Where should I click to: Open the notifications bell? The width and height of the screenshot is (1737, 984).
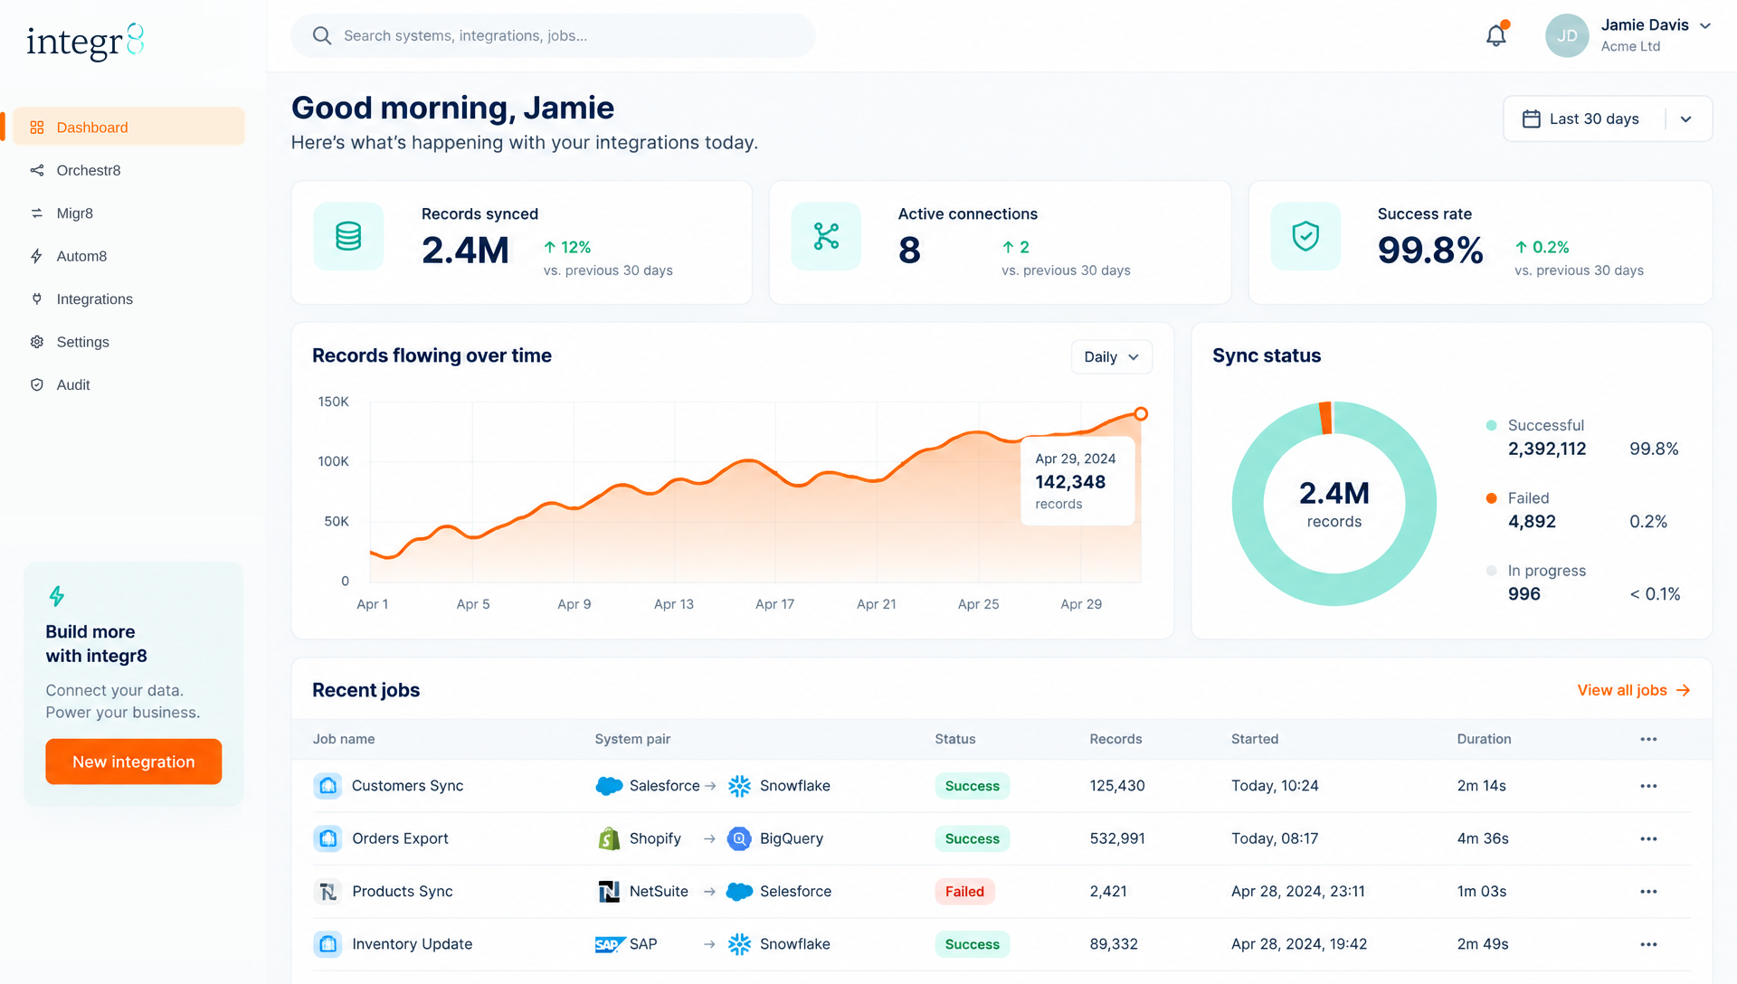(x=1496, y=35)
